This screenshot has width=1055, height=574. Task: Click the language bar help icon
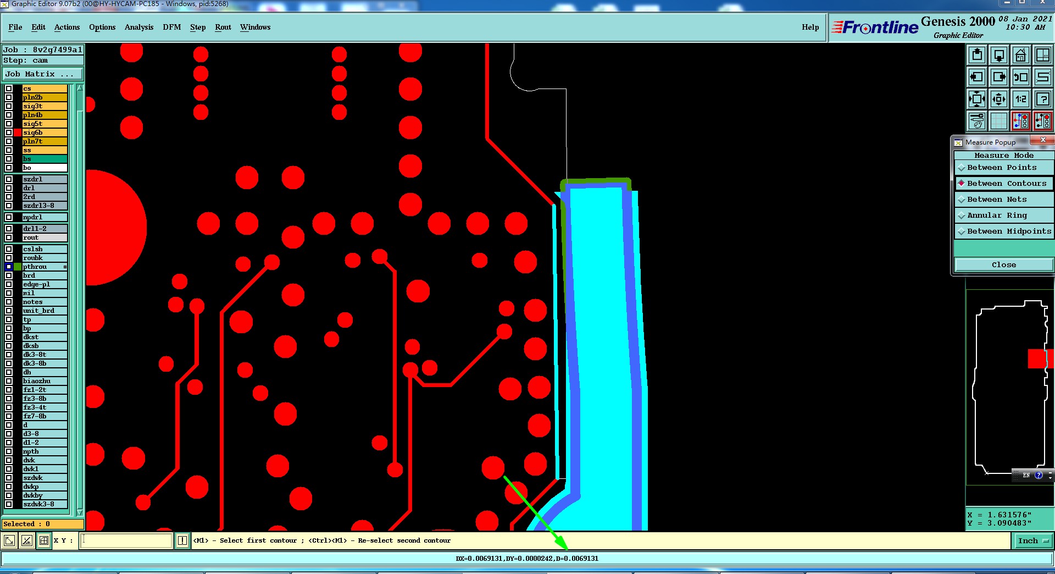1039,475
